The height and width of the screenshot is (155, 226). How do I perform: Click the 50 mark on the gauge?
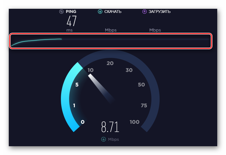coord(141,85)
